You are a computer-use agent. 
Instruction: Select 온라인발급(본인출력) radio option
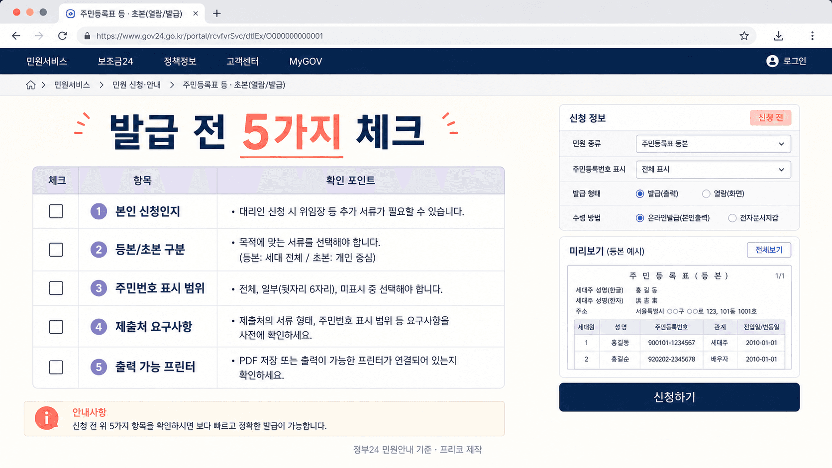point(640,218)
